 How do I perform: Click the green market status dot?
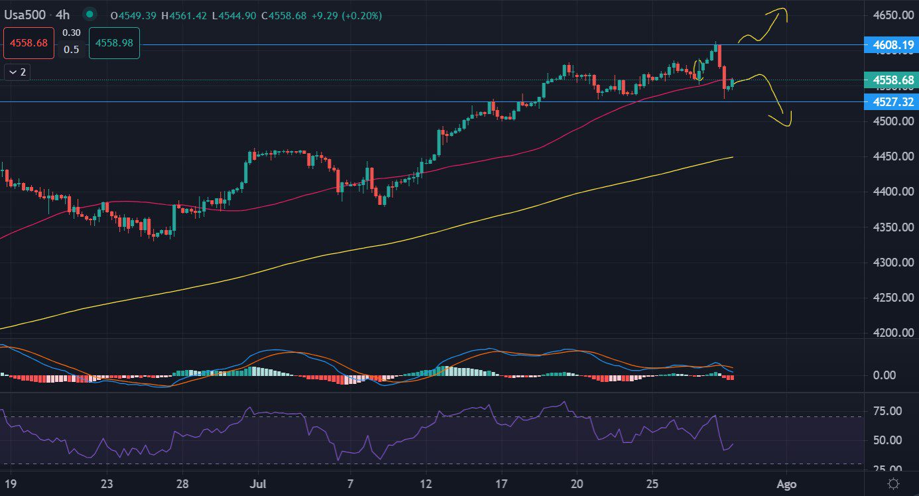point(91,14)
